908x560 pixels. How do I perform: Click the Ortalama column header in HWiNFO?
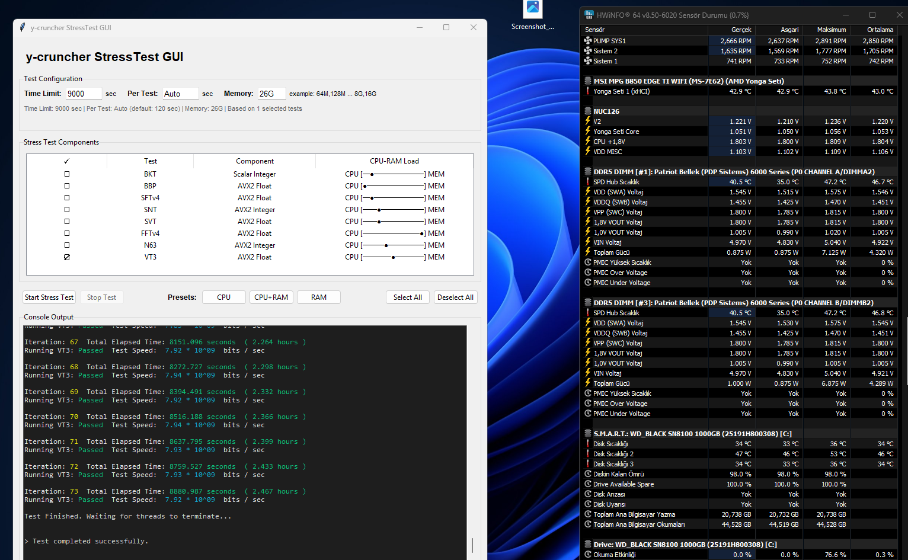coord(874,30)
